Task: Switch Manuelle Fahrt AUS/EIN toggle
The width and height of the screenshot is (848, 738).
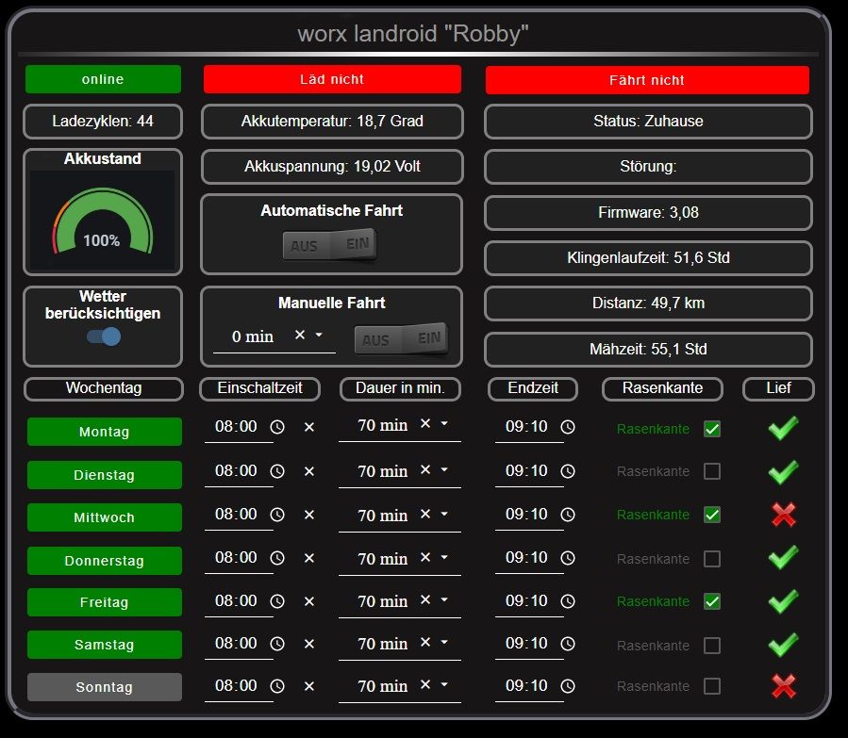Action: (x=401, y=338)
